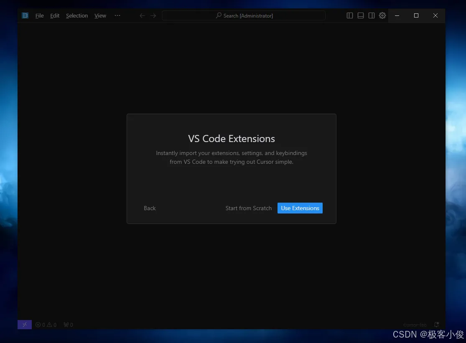Click Cursor Tab in the status bar

(415, 325)
